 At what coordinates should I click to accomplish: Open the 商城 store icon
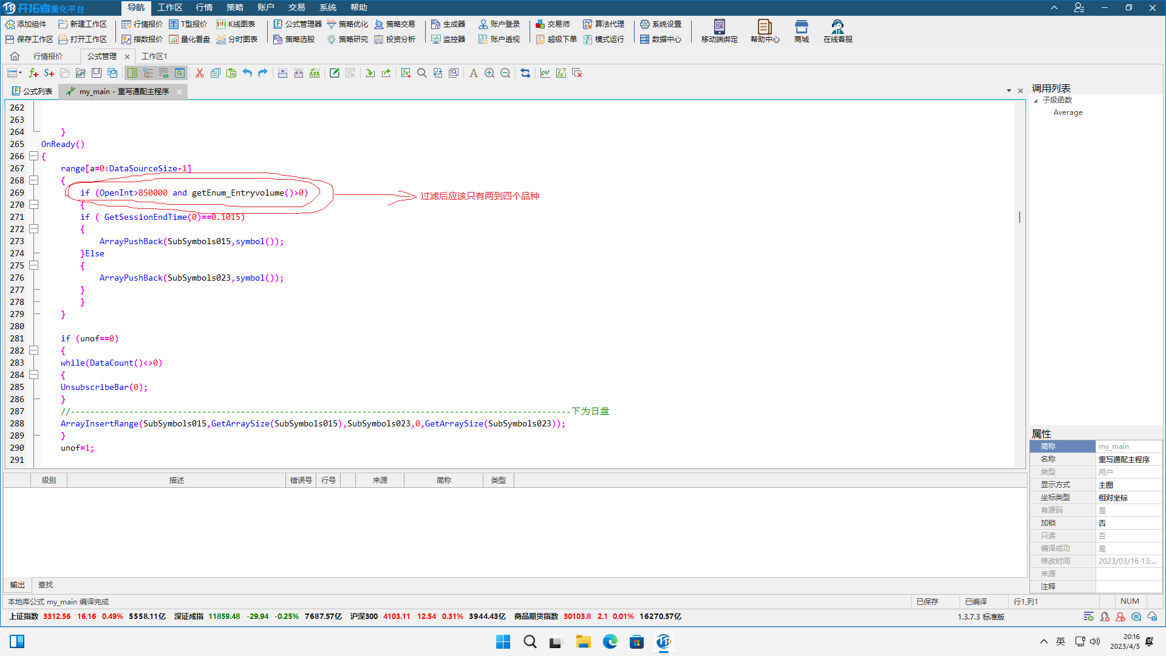pos(801,31)
